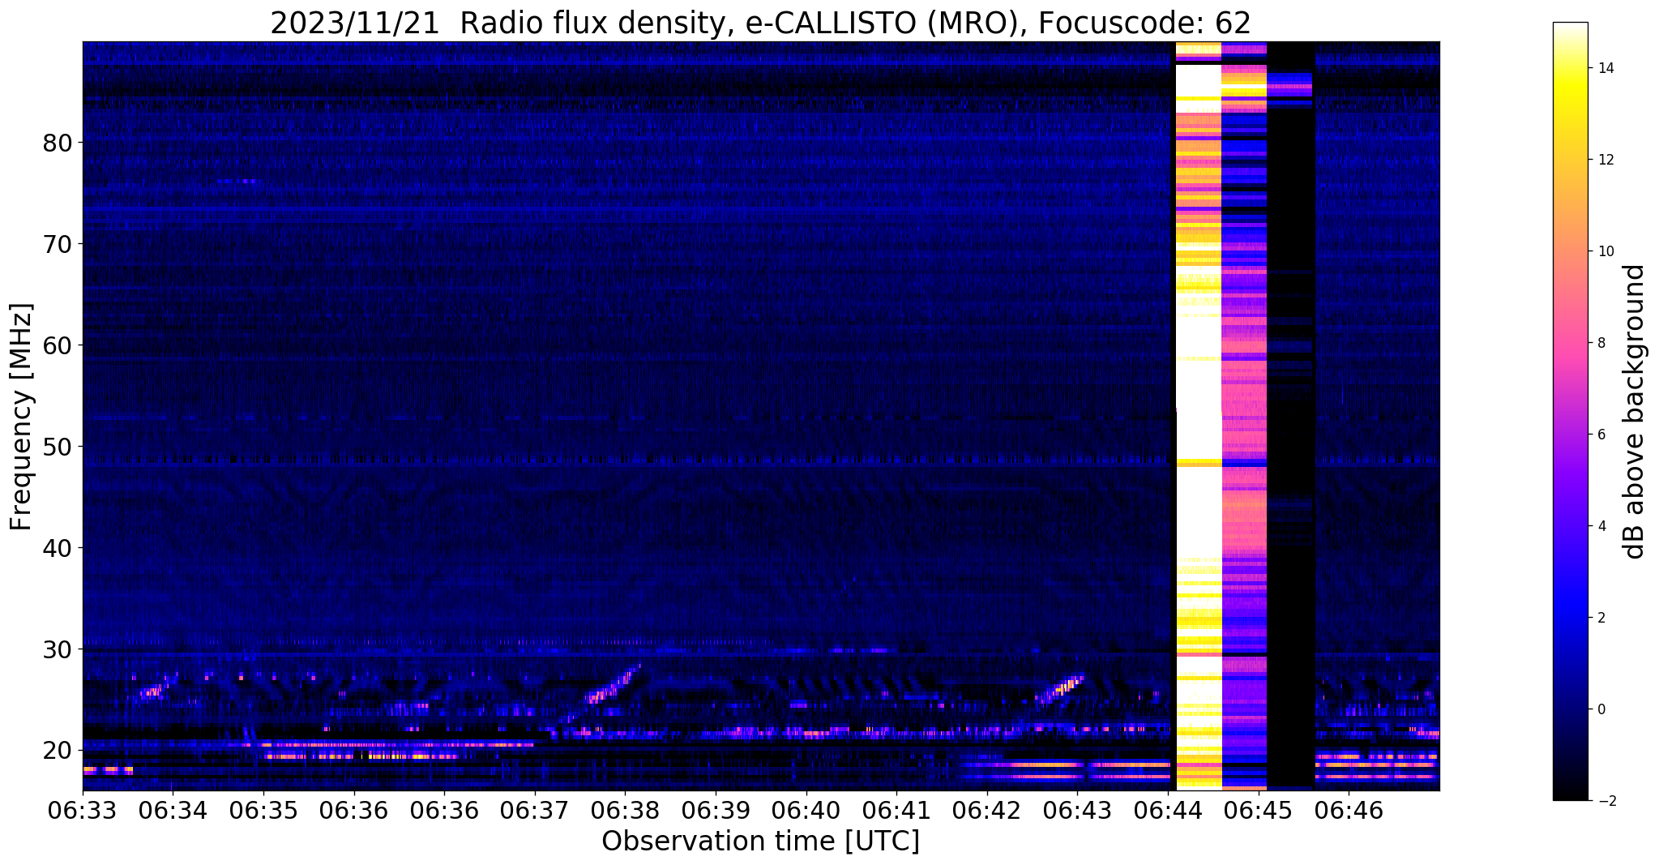The height and width of the screenshot is (865, 1659).
Task: Click the colorbar tick label 2
Action: [x=1602, y=618]
